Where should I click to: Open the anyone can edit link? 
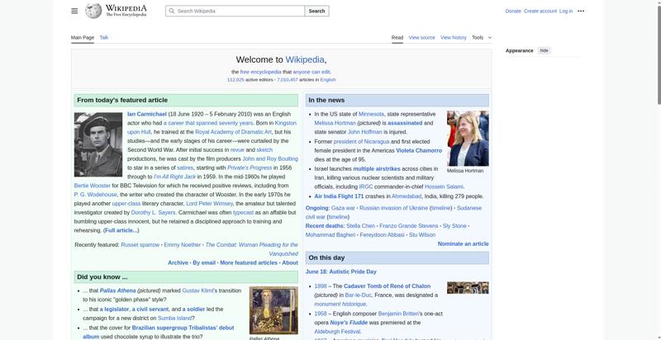tap(311, 72)
